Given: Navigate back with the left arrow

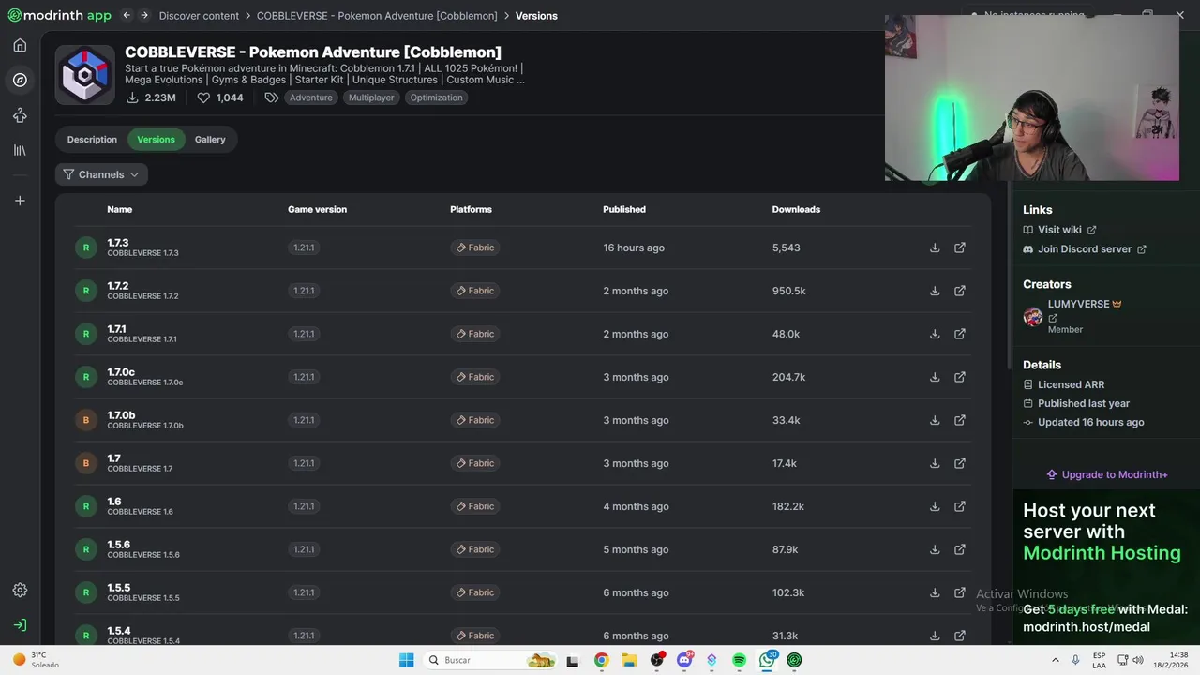Looking at the screenshot, I should click(x=127, y=15).
